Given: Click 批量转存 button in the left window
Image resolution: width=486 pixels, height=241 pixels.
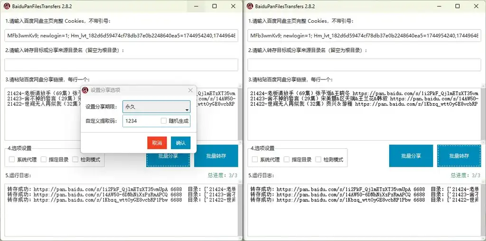Looking at the screenshot, I should coord(216,156).
